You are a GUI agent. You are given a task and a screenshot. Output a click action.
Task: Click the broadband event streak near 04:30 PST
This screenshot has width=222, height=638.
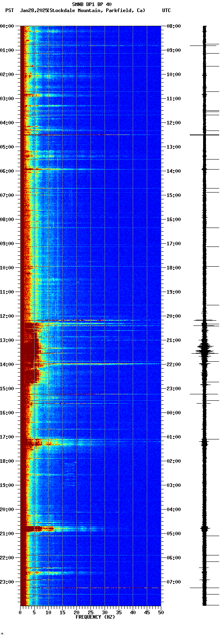(x=76, y=135)
